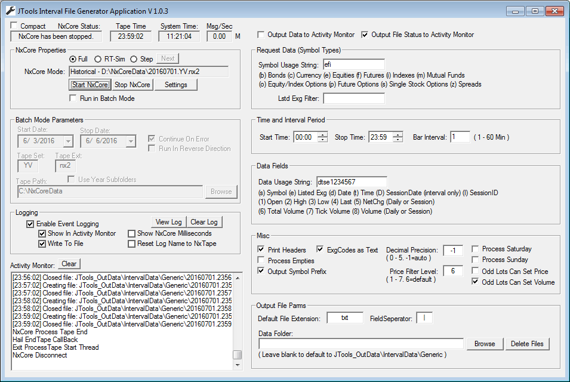Decrease Start Time with down arrow
The height and width of the screenshot is (382, 570).
tap(322, 140)
